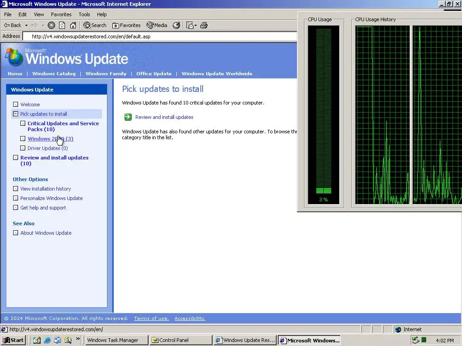Open the Mail button dropdown arrow
462x346 pixels.
195,26
